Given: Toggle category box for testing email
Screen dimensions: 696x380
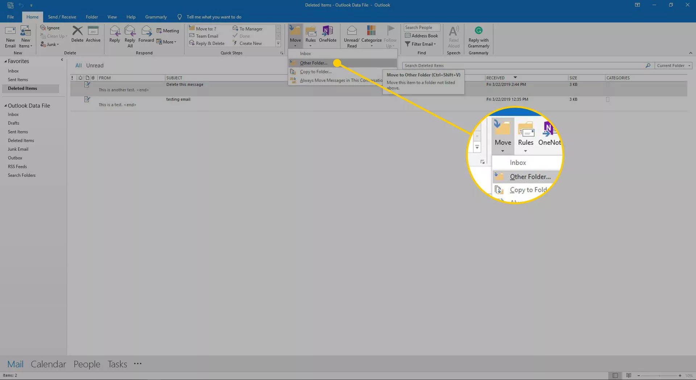Looking at the screenshot, I should point(608,100).
